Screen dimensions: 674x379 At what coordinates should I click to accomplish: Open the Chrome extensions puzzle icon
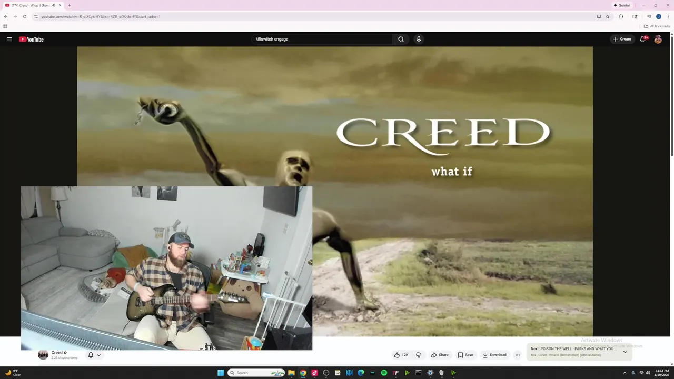point(621,16)
